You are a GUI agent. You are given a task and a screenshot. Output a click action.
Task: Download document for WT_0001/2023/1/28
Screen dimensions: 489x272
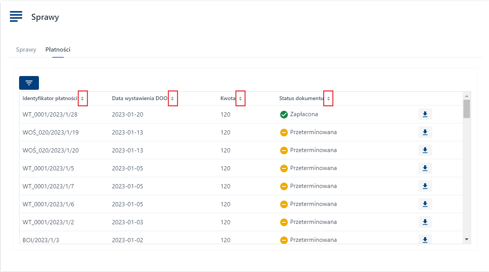[x=425, y=114]
